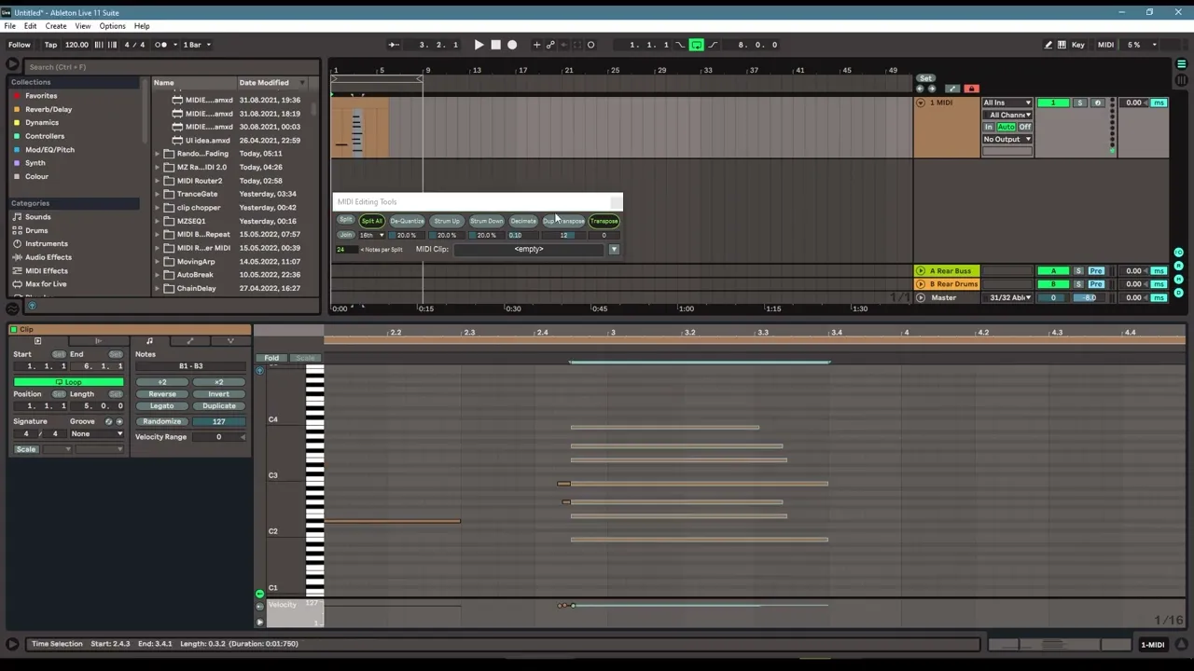Set 1 MIDI track monitor to Off

pyautogui.click(x=1024, y=127)
